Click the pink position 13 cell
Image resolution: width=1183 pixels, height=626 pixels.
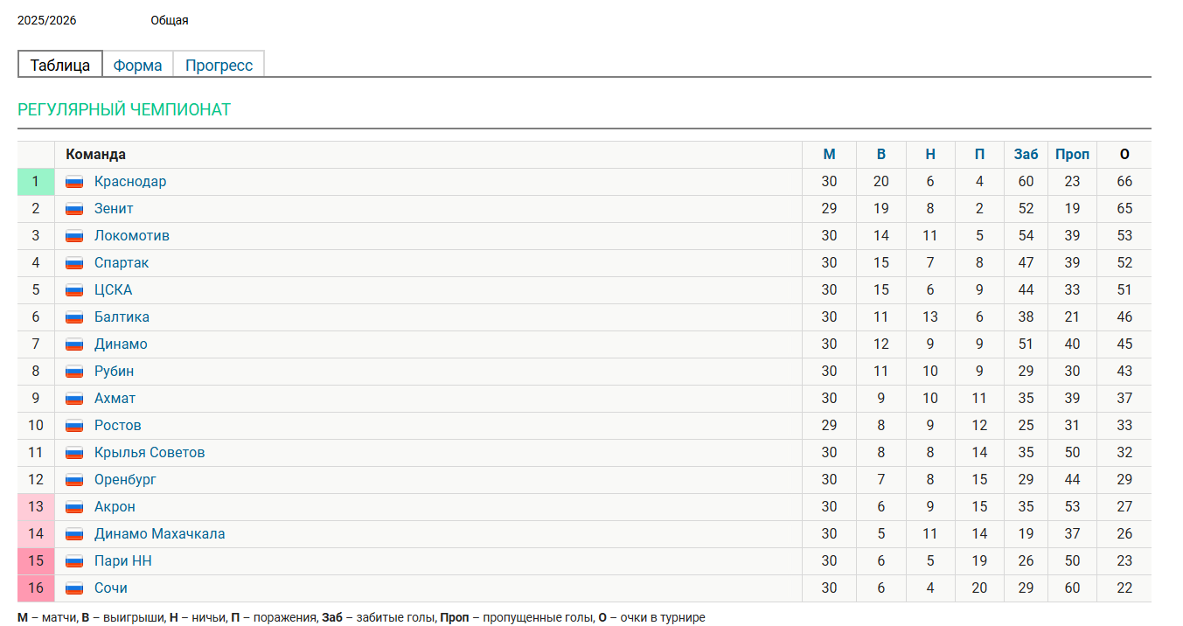coord(36,507)
